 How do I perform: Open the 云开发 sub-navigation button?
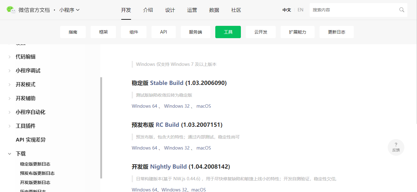coord(261,32)
